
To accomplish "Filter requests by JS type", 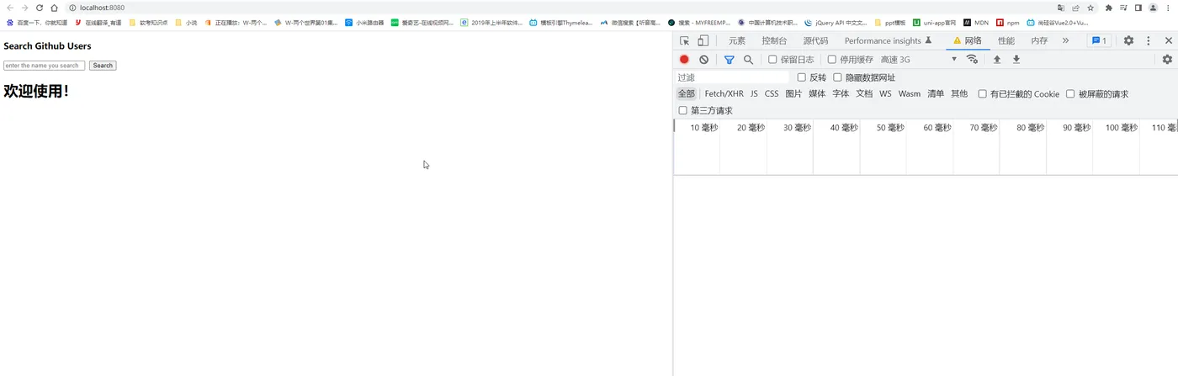I will (754, 94).
